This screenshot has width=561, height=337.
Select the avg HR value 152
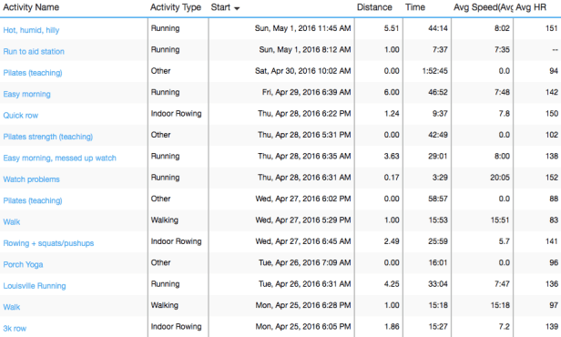click(x=552, y=178)
